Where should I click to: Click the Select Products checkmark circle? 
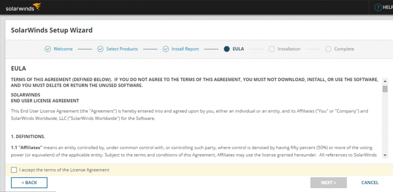101,49
